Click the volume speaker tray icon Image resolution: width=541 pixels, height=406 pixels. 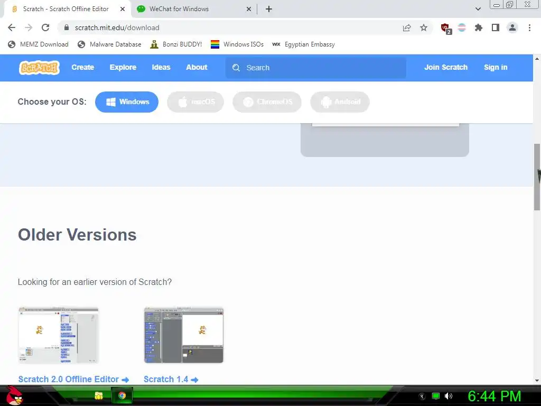click(x=448, y=396)
